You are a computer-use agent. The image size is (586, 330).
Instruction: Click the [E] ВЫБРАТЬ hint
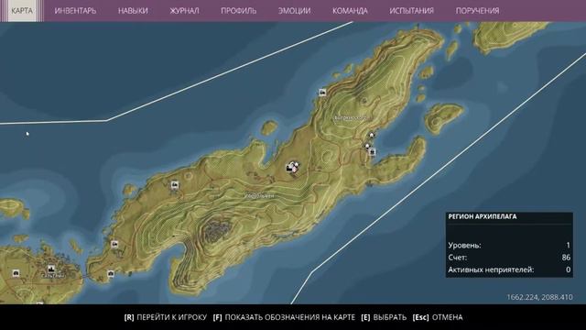click(384, 317)
